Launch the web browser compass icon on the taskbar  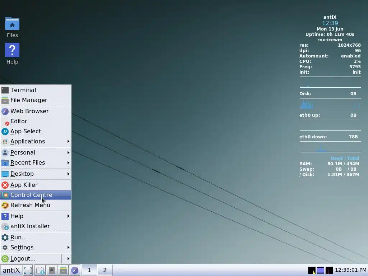pyautogui.click(x=75, y=270)
